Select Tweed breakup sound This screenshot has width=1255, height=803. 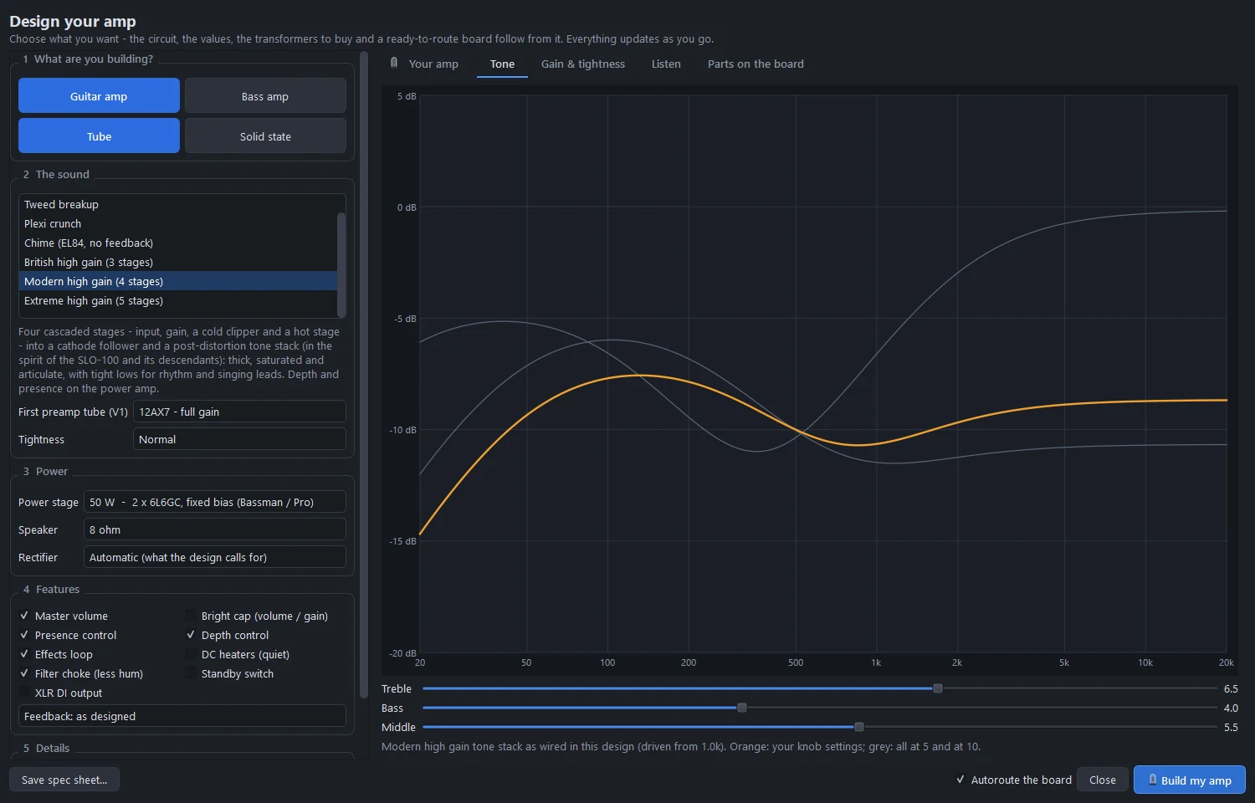[x=177, y=204]
